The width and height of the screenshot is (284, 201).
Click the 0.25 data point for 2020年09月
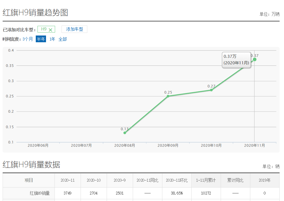[168, 96]
